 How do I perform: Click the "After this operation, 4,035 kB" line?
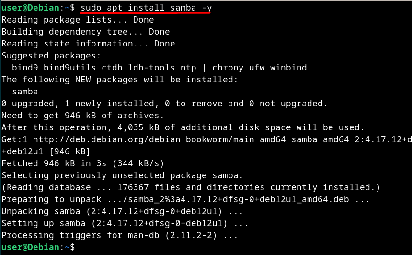183,127
